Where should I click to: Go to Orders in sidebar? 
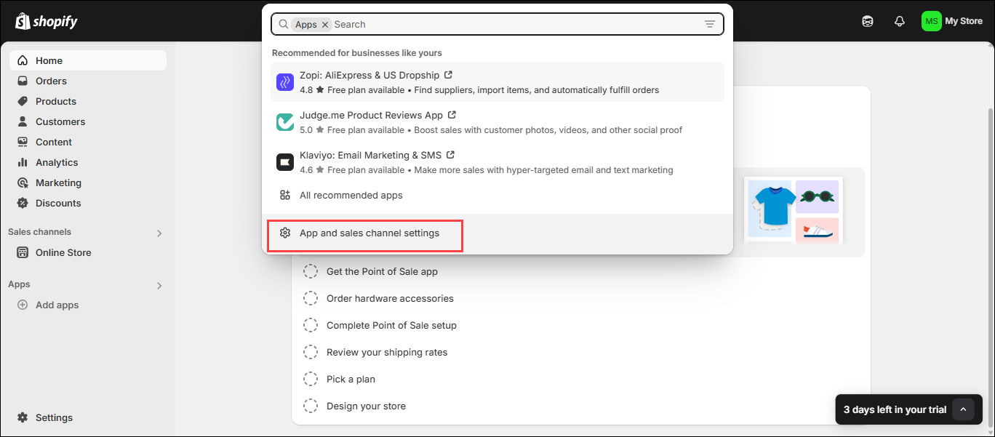pyautogui.click(x=51, y=81)
